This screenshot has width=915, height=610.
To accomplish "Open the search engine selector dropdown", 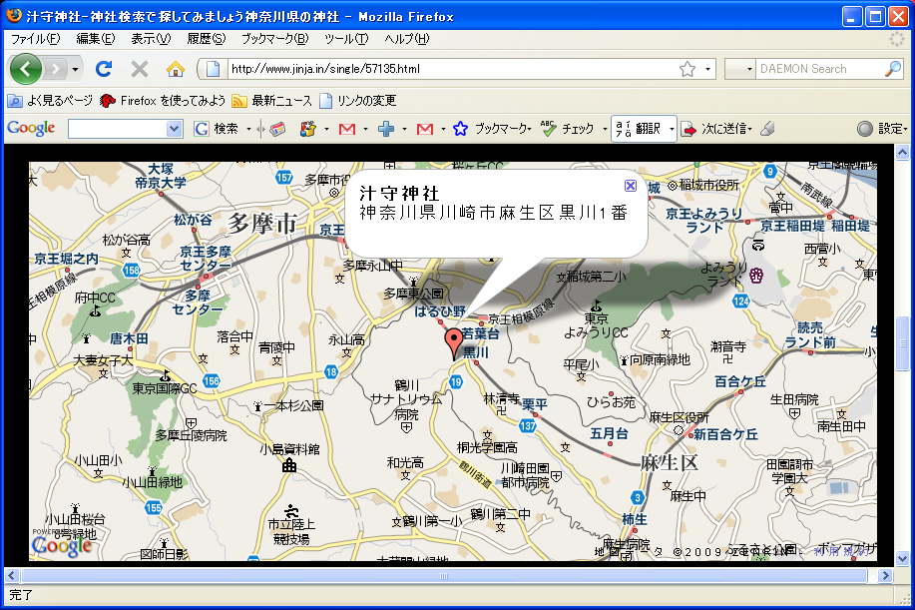I will pos(740,69).
